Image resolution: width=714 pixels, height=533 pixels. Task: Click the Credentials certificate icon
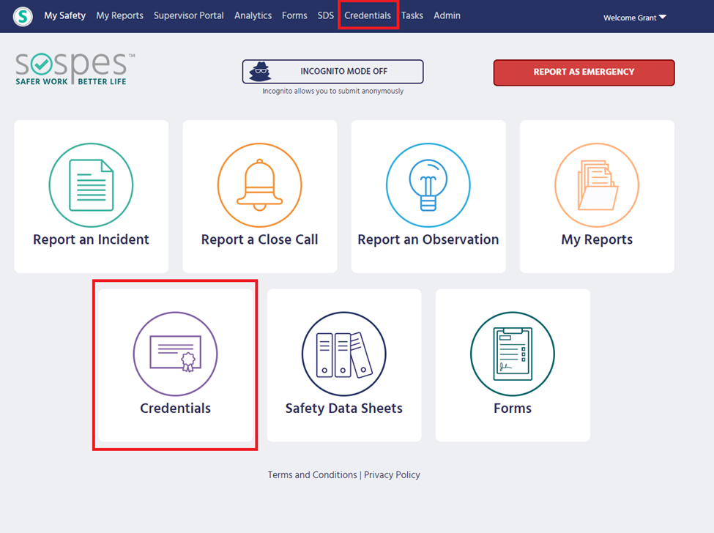tap(175, 354)
